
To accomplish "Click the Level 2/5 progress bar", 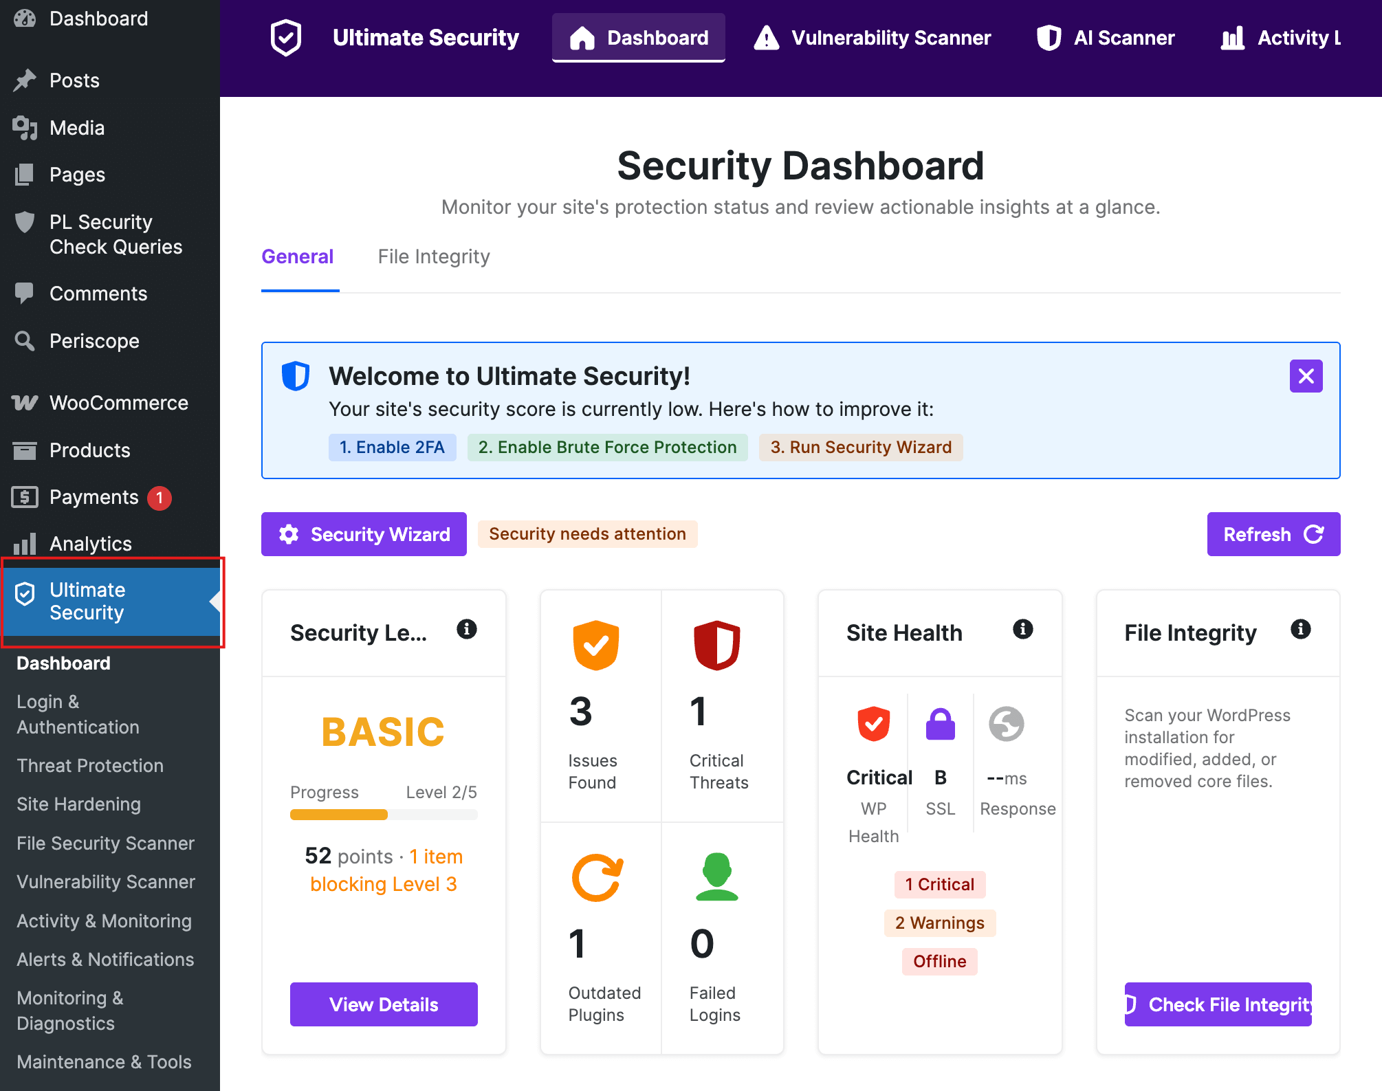I will (x=383, y=815).
